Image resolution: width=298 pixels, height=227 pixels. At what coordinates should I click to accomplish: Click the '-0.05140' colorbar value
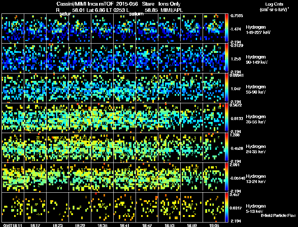click(237, 178)
